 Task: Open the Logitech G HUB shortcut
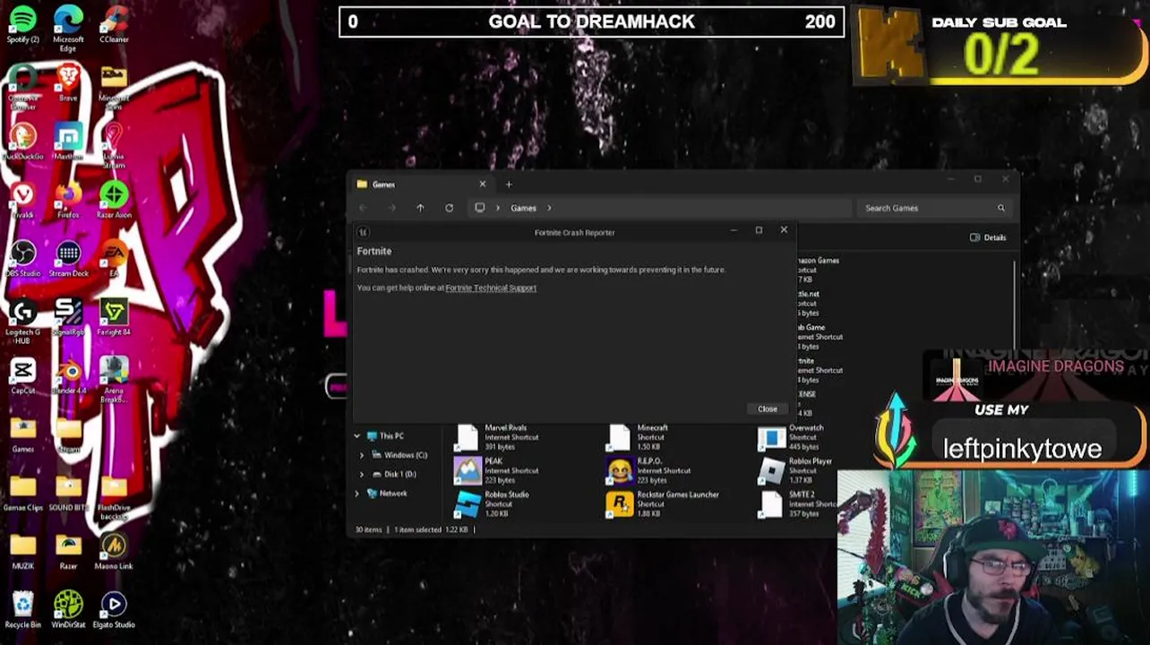point(23,322)
